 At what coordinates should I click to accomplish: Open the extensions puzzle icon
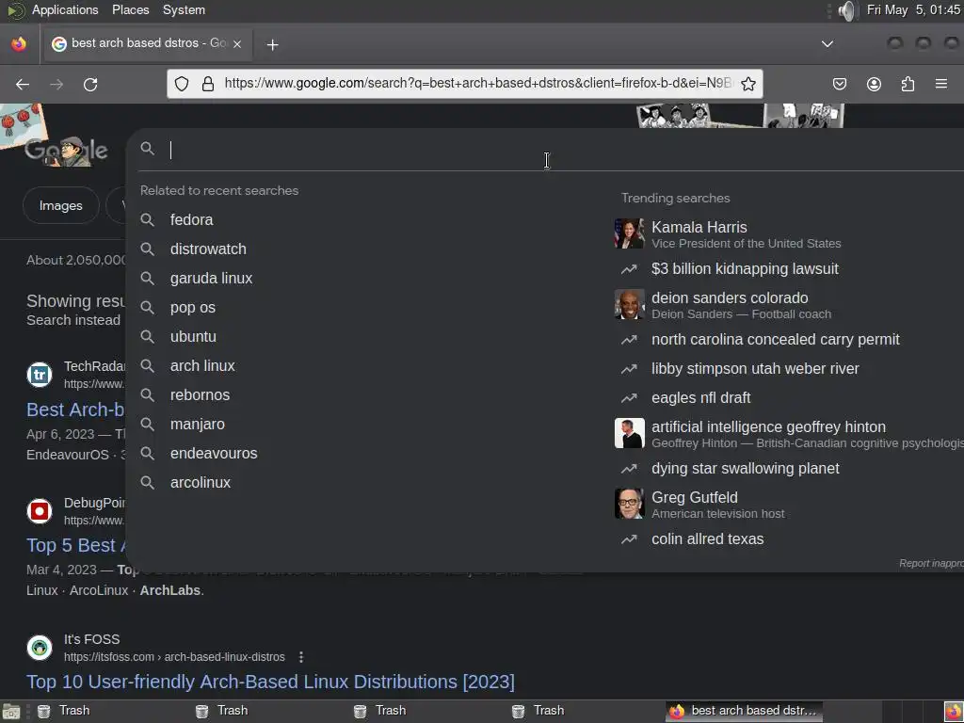click(x=908, y=84)
